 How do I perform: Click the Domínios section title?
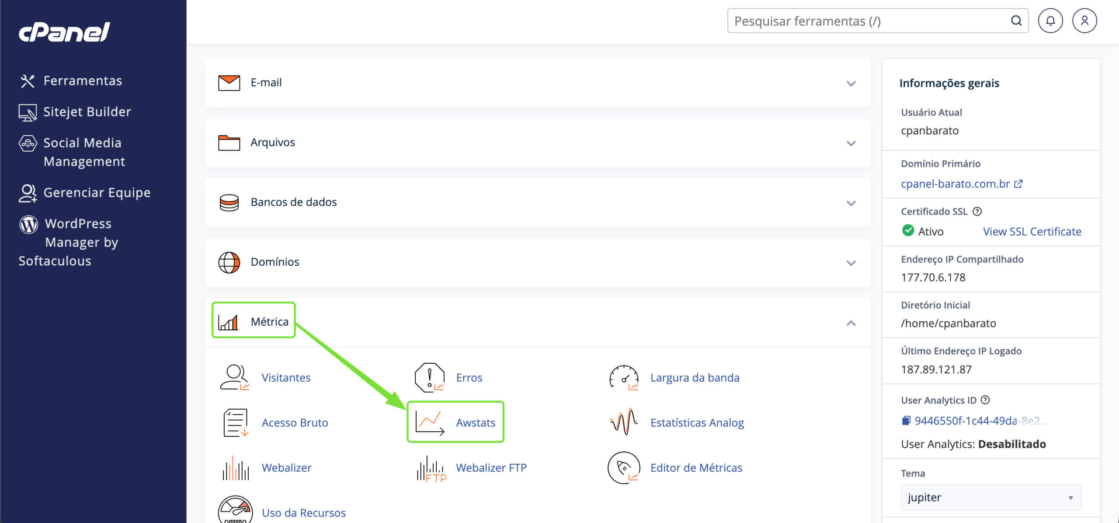click(x=275, y=262)
